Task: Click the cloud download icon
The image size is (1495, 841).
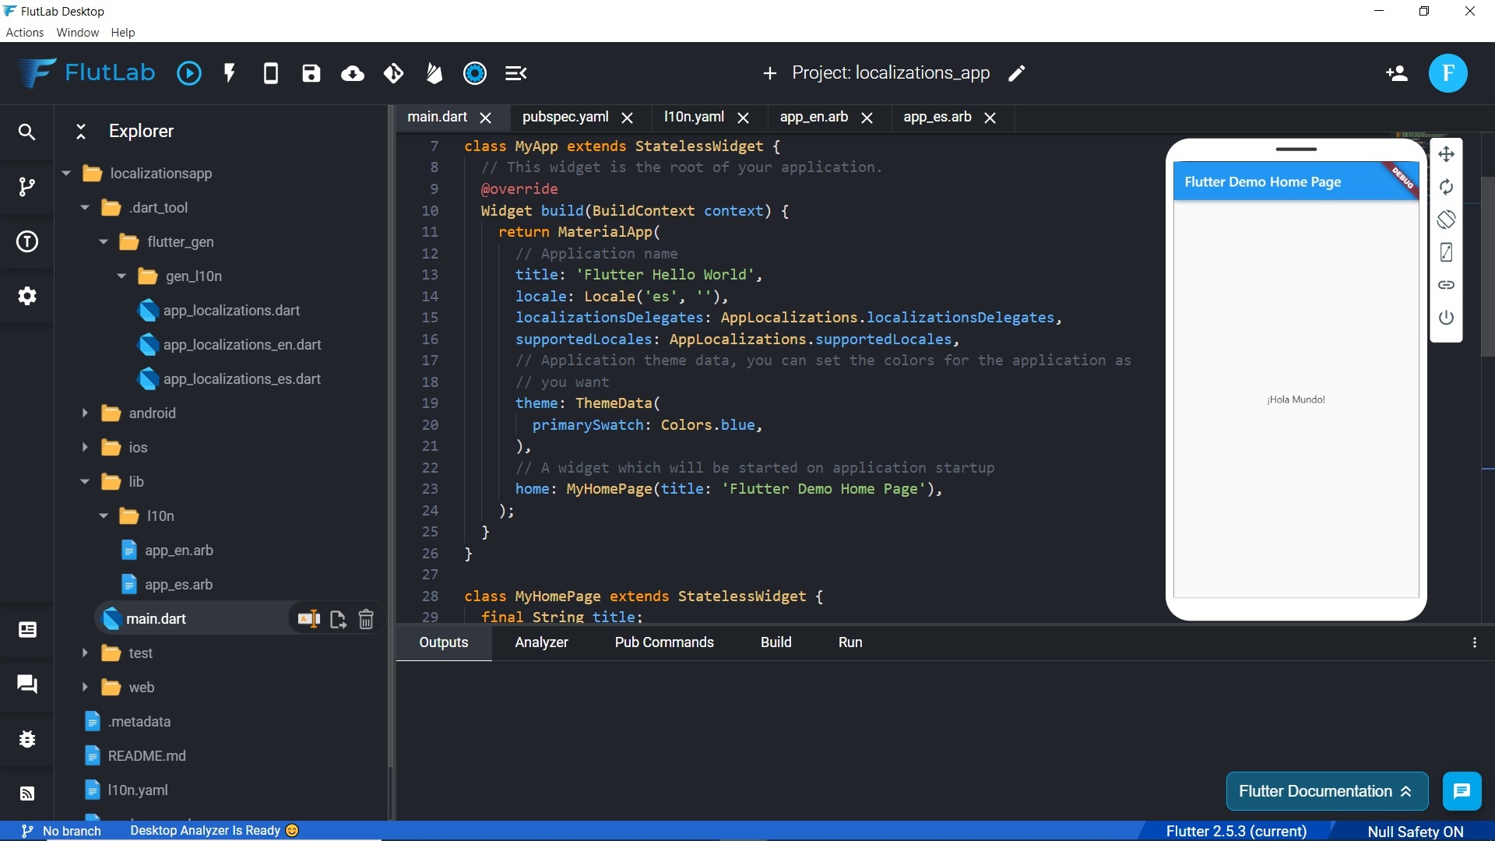Action: [x=353, y=73]
